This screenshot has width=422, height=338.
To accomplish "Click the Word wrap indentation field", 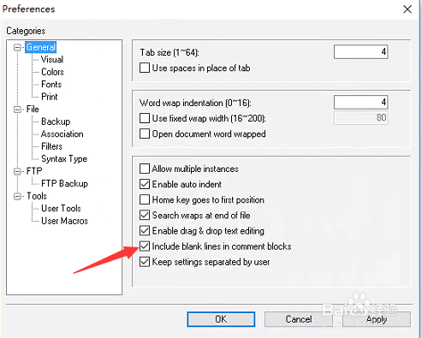I will (361, 102).
